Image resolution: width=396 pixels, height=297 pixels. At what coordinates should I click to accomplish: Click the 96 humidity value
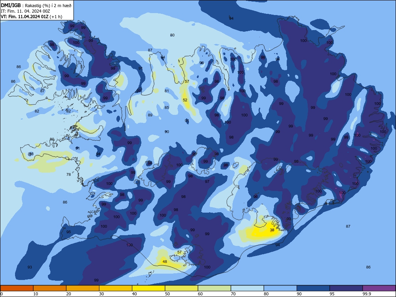[x=255, y=196]
